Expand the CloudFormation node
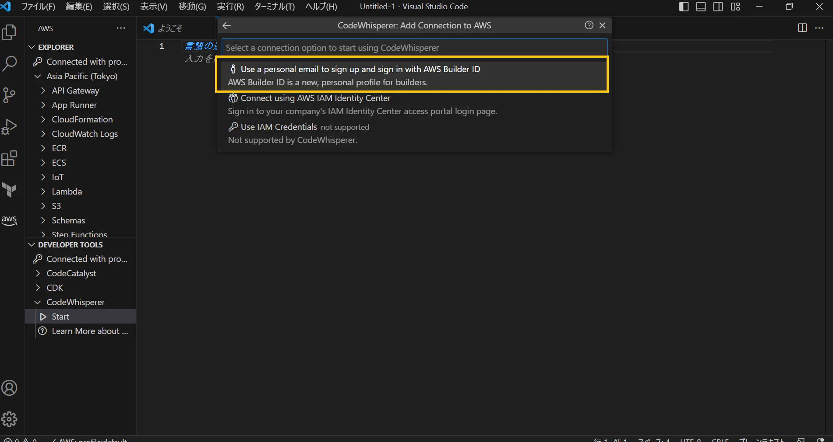The image size is (833, 442). click(x=43, y=119)
